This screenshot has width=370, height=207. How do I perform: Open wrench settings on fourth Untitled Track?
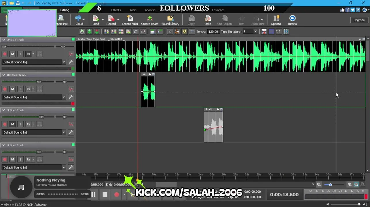71,167
